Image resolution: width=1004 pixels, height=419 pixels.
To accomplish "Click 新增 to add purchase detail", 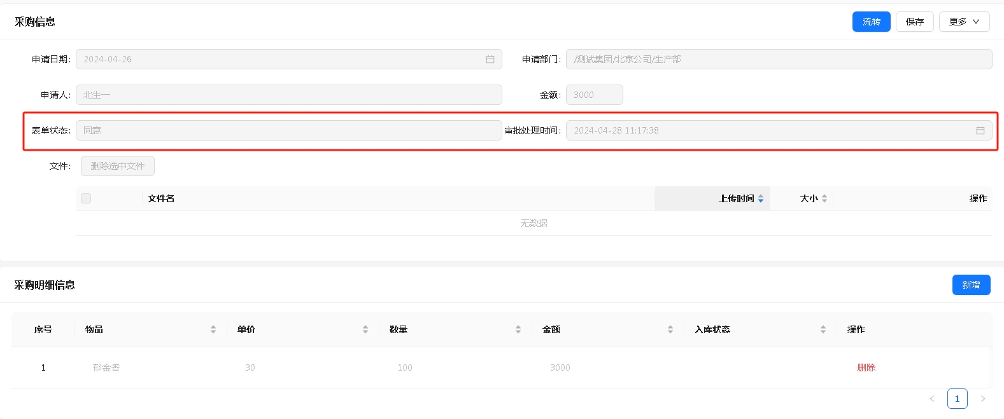I will (x=971, y=285).
